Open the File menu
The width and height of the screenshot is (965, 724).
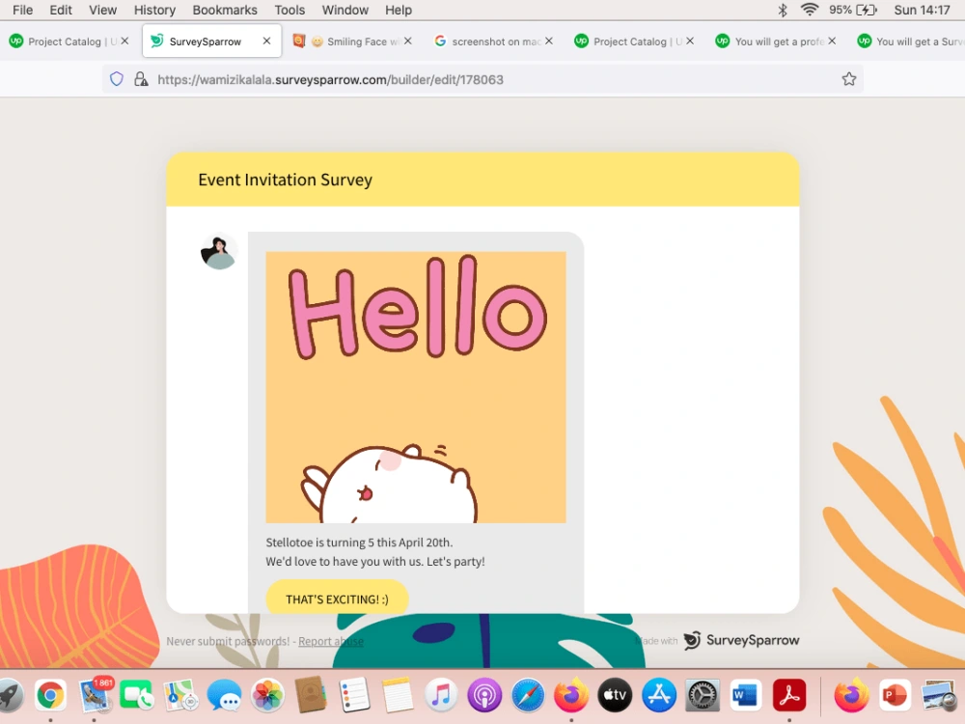click(23, 10)
